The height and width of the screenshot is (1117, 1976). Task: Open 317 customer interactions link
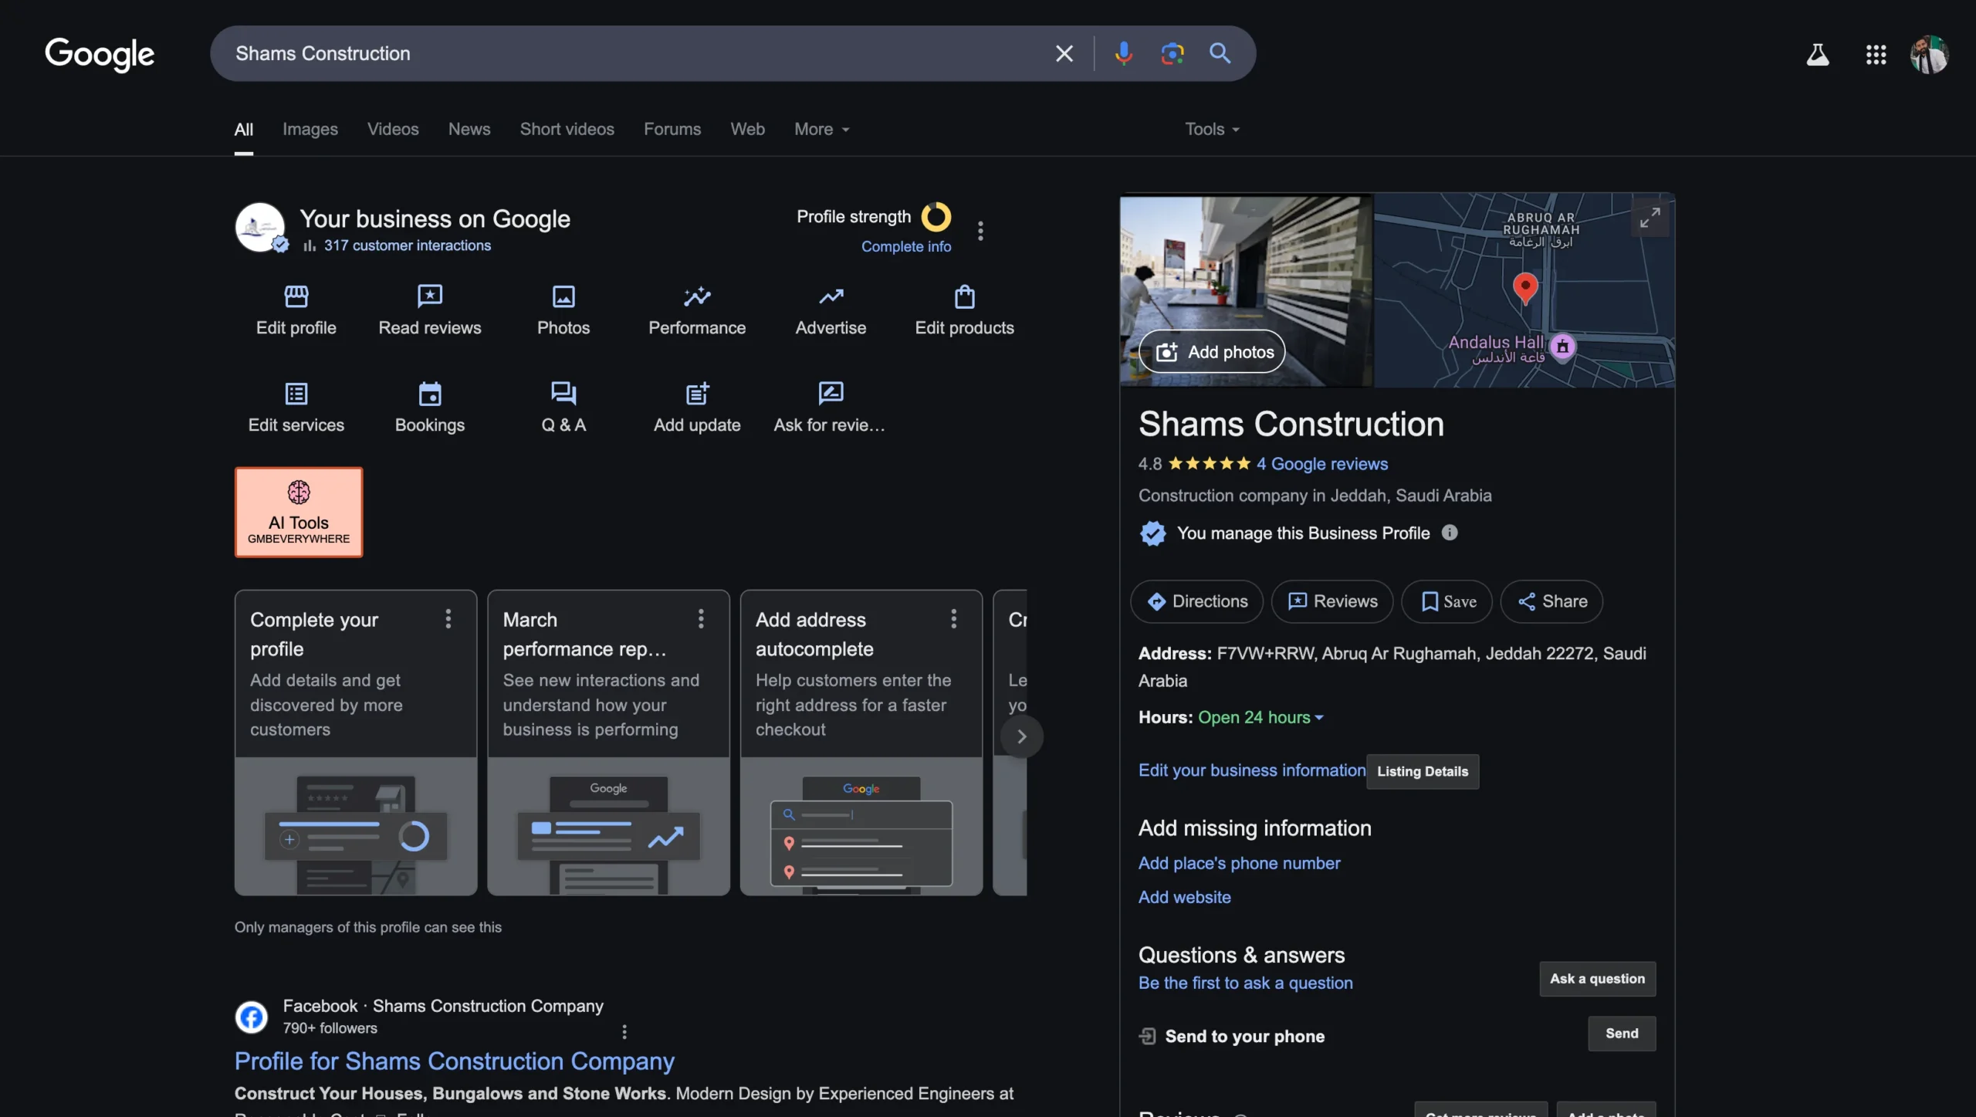point(407,245)
